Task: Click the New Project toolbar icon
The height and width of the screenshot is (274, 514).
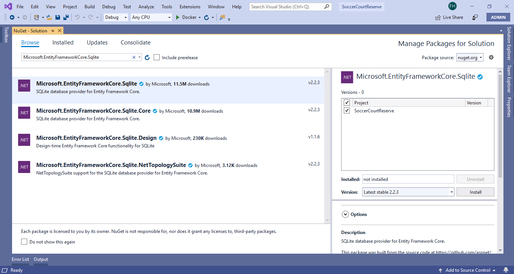Action: coord(36,17)
